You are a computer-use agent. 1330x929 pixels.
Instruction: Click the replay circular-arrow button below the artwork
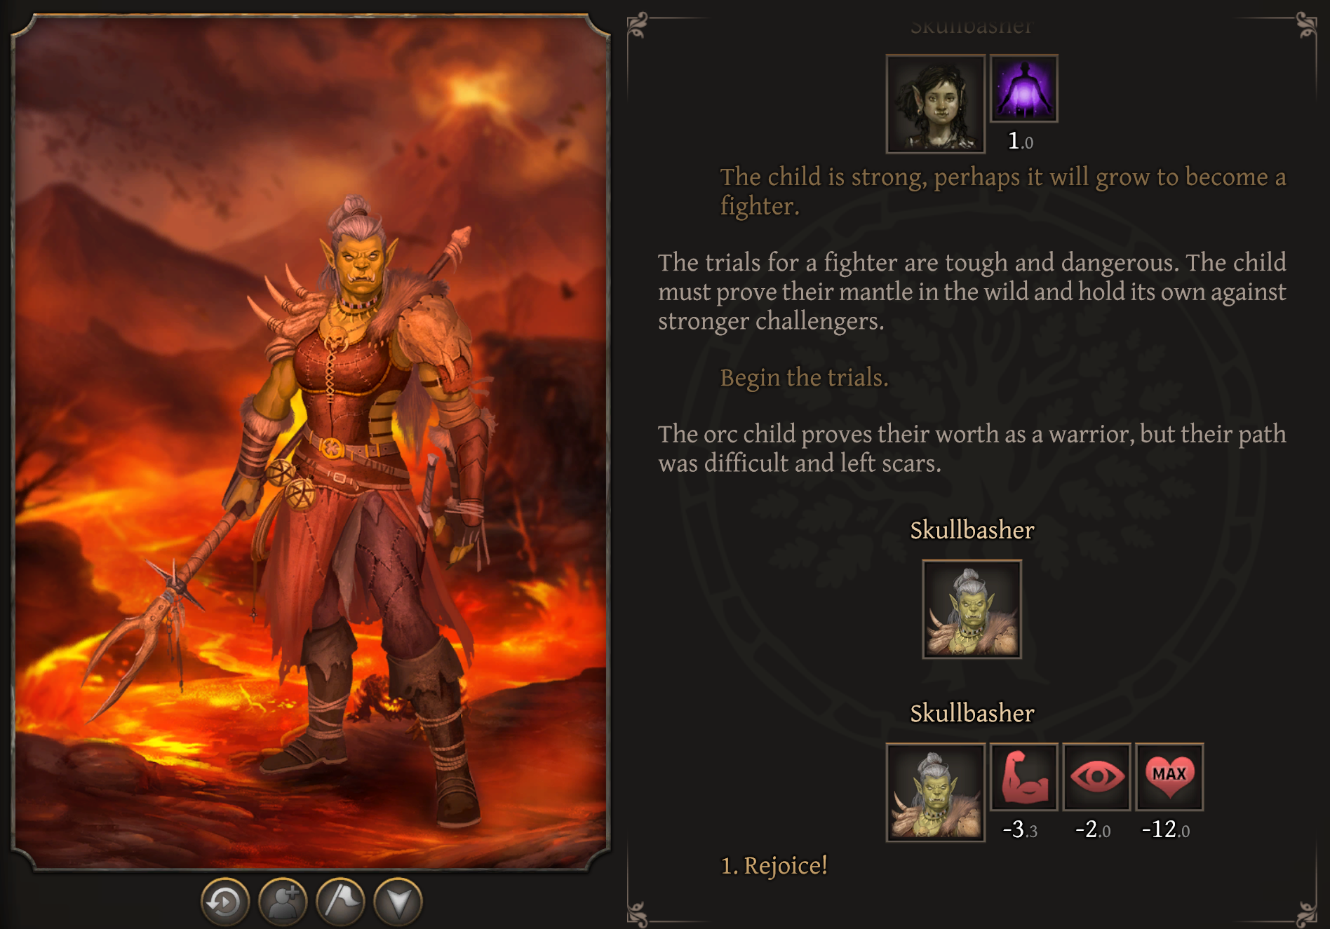coord(225,902)
